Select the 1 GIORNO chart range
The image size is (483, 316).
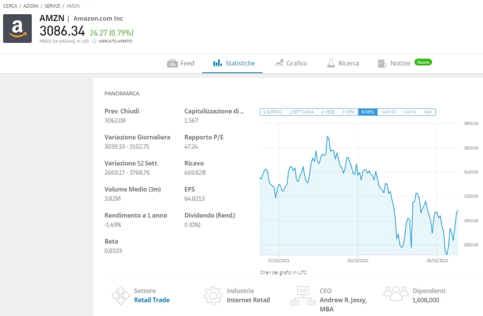tap(273, 112)
